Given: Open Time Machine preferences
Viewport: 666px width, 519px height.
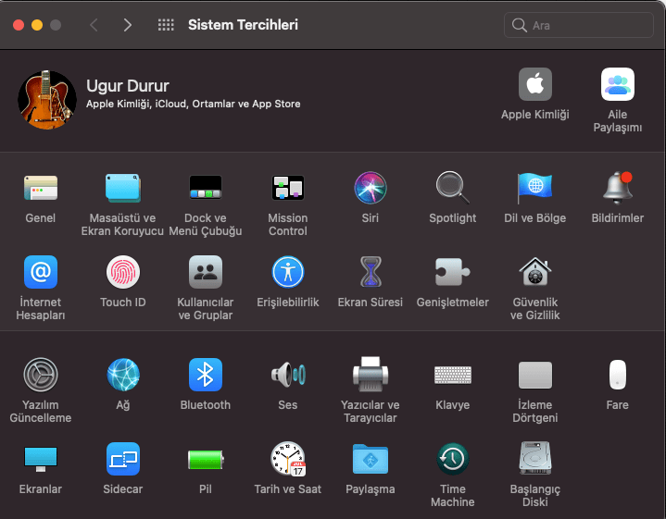Looking at the screenshot, I should coord(452,459).
